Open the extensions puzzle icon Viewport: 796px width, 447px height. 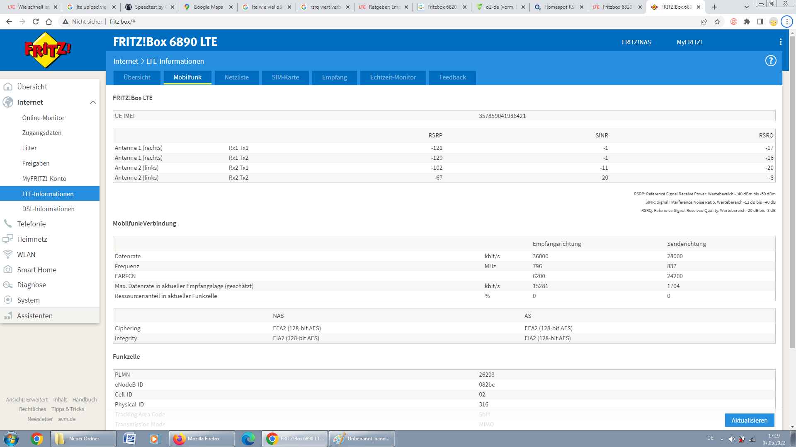(747, 22)
